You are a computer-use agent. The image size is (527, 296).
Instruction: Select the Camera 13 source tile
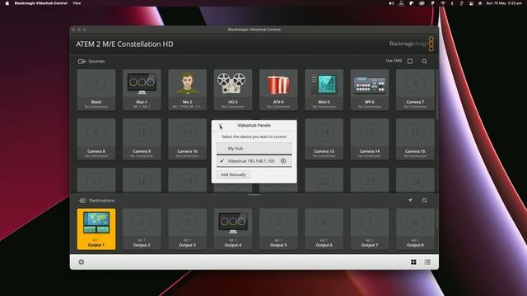324,139
